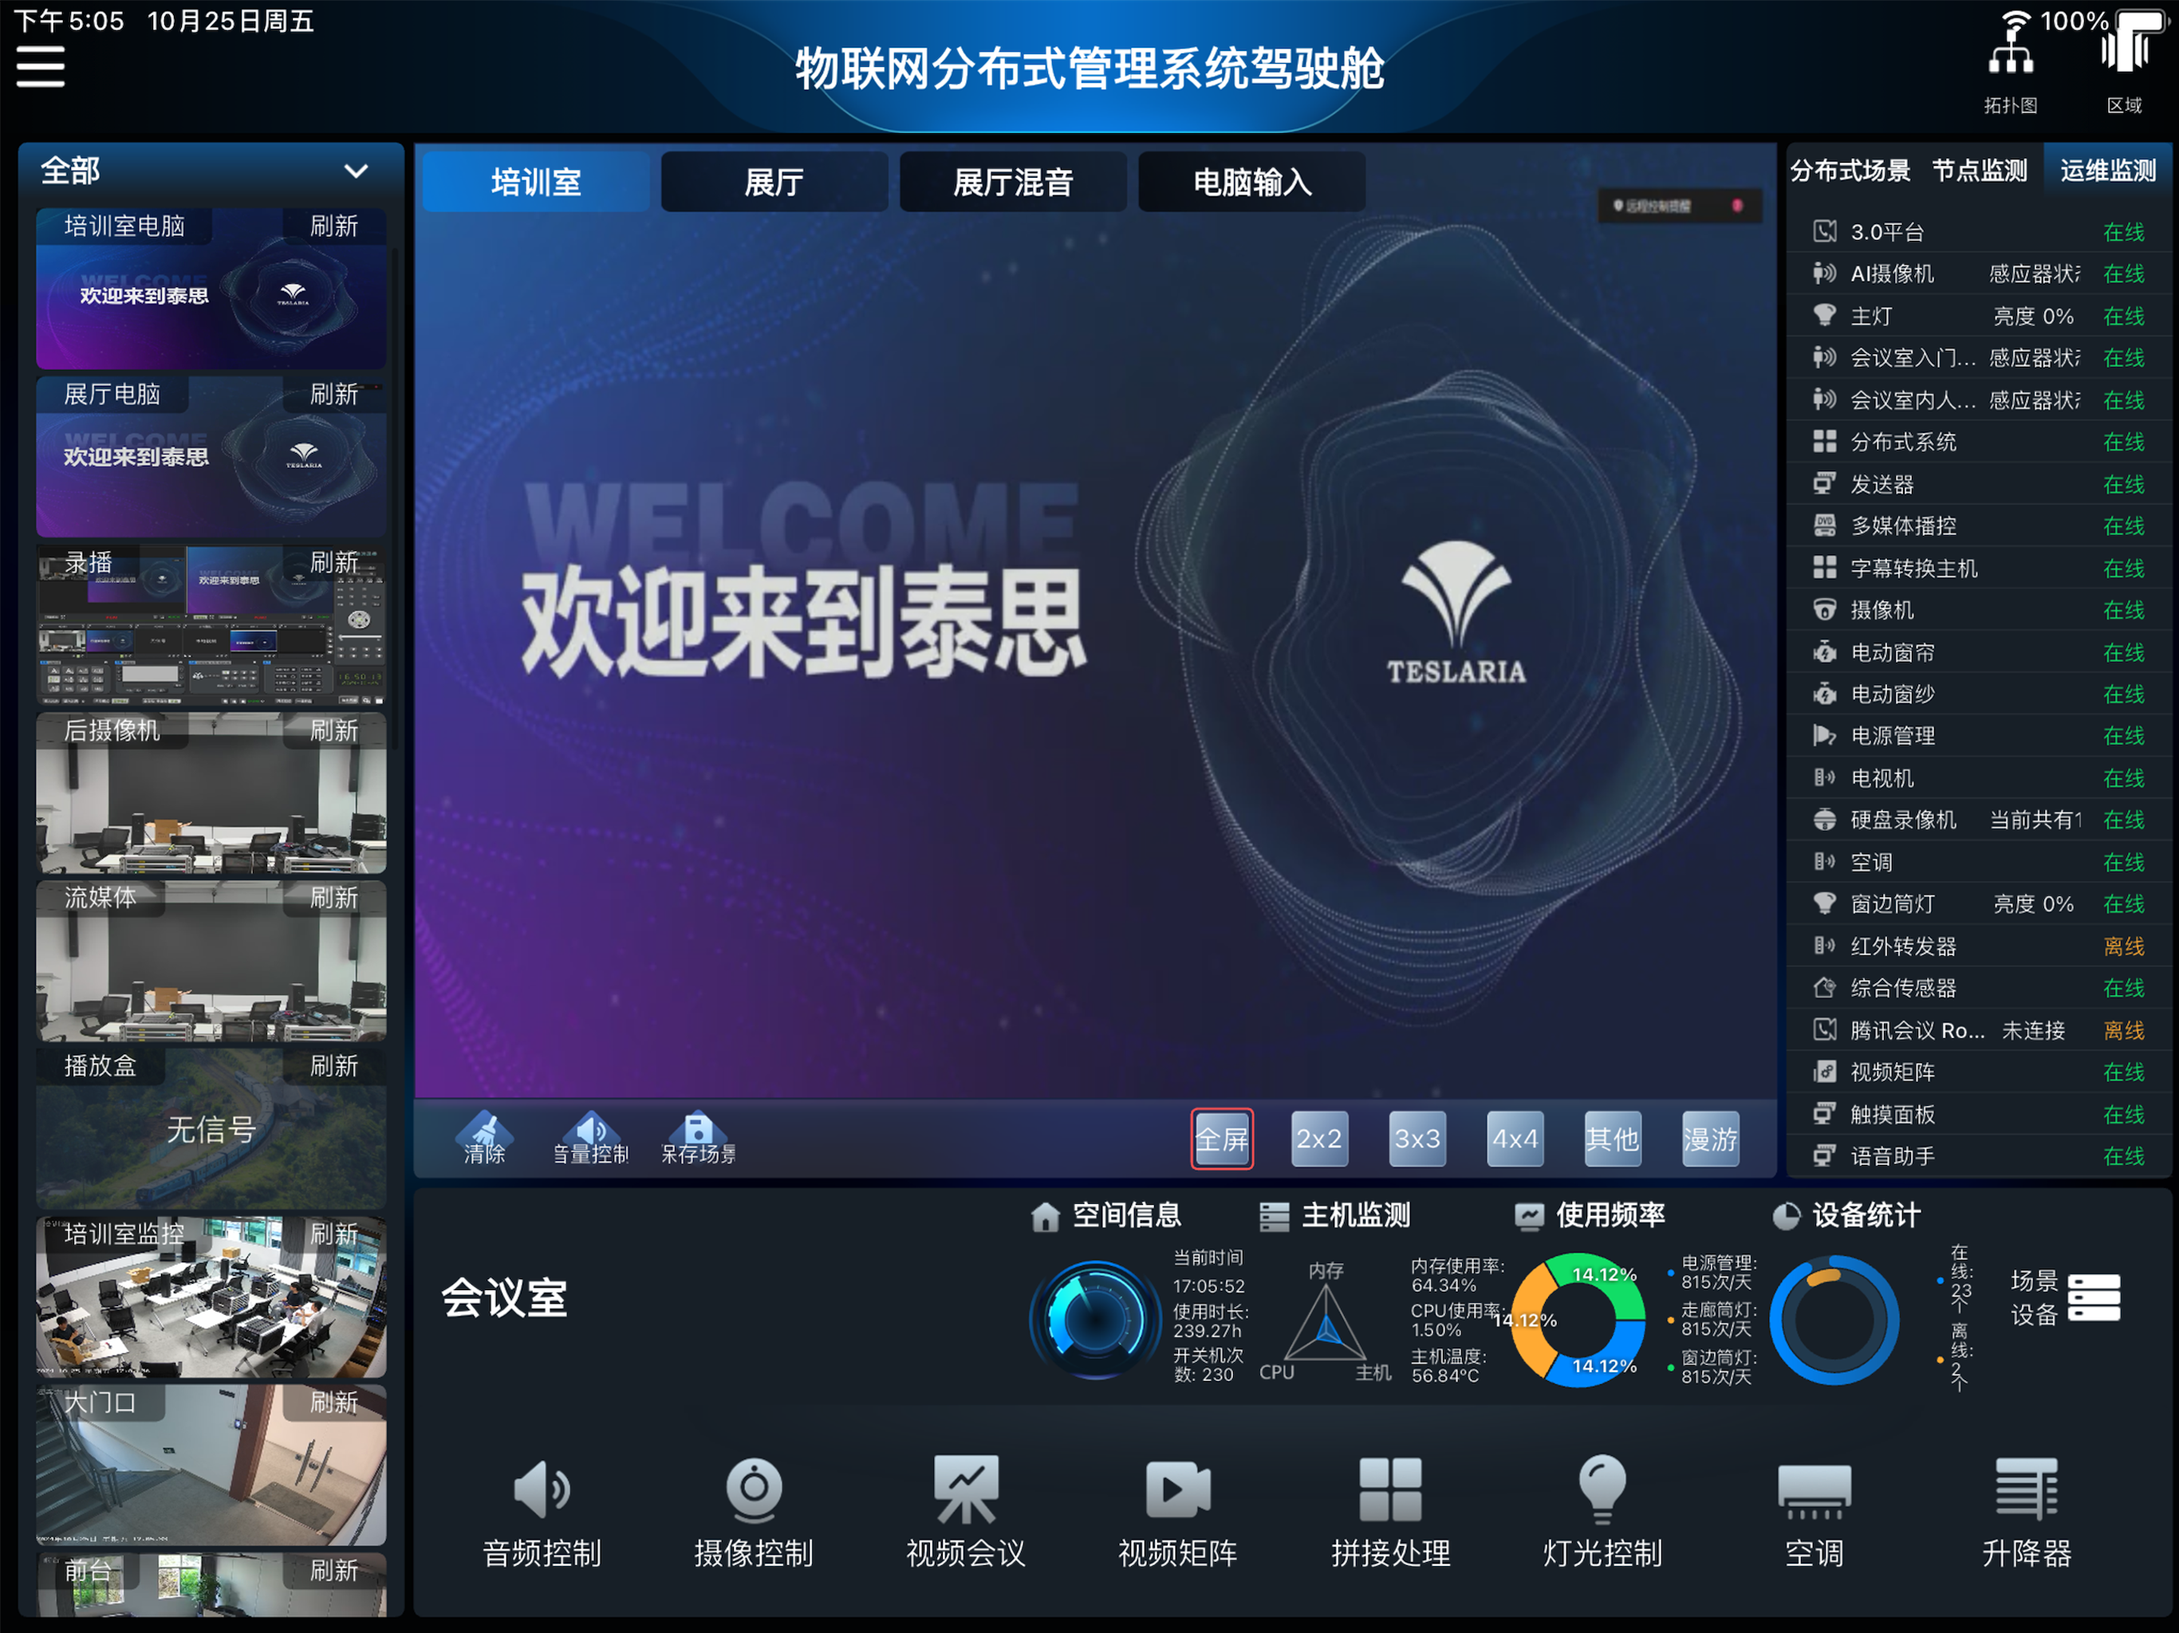
Task: Open the 节点监测 tab
Action: click(1979, 171)
